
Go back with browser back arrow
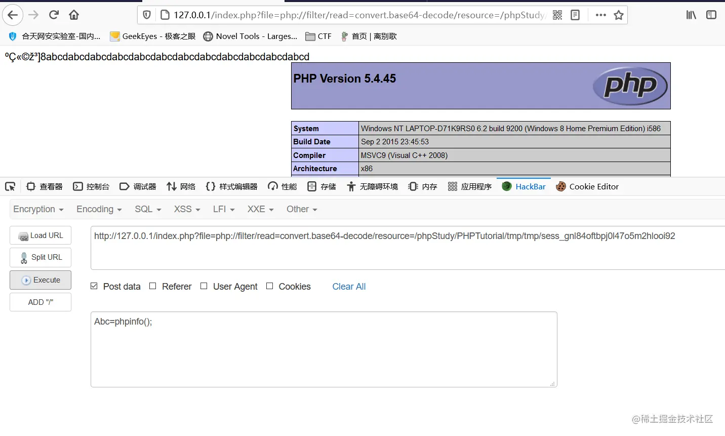13,15
